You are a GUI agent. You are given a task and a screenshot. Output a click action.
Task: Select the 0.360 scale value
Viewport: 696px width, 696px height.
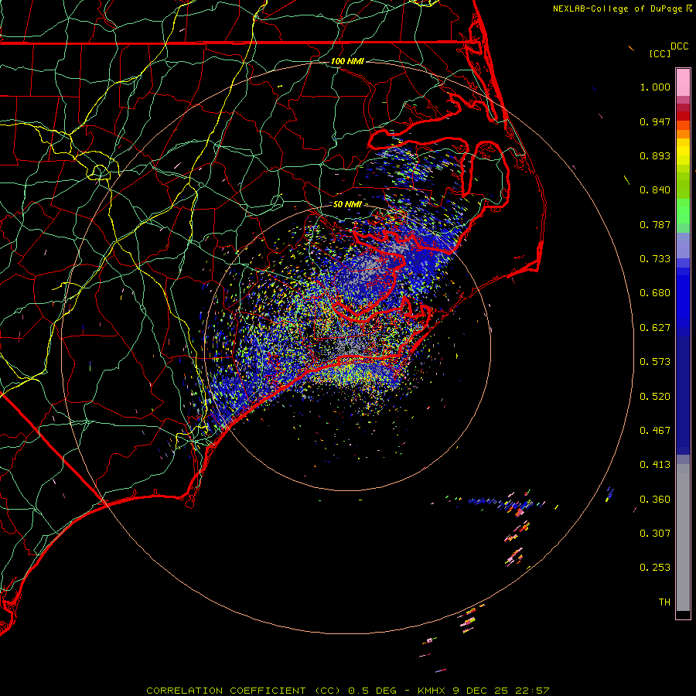(655, 500)
